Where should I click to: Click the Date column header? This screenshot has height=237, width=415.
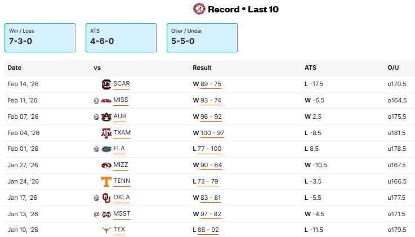pyautogui.click(x=15, y=68)
